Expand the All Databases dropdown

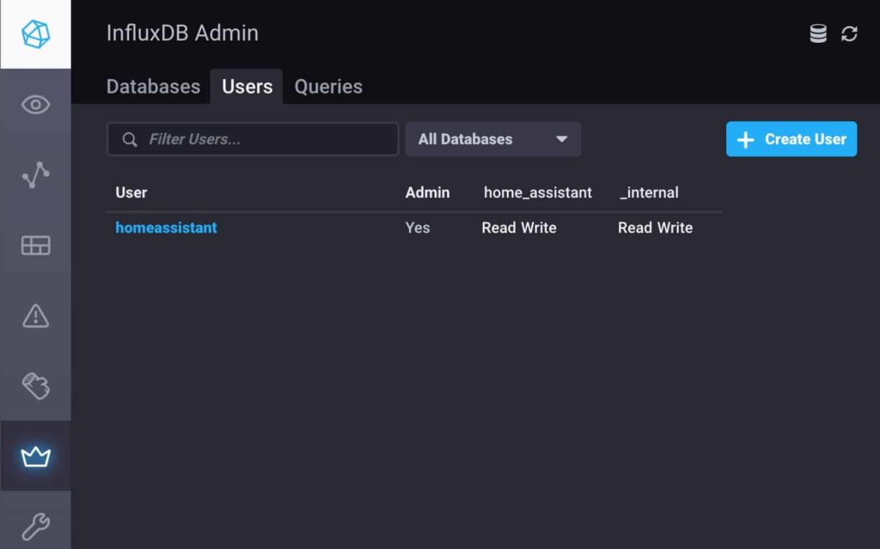tap(492, 139)
